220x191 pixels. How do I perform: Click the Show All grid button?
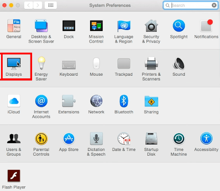click(51, 5)
